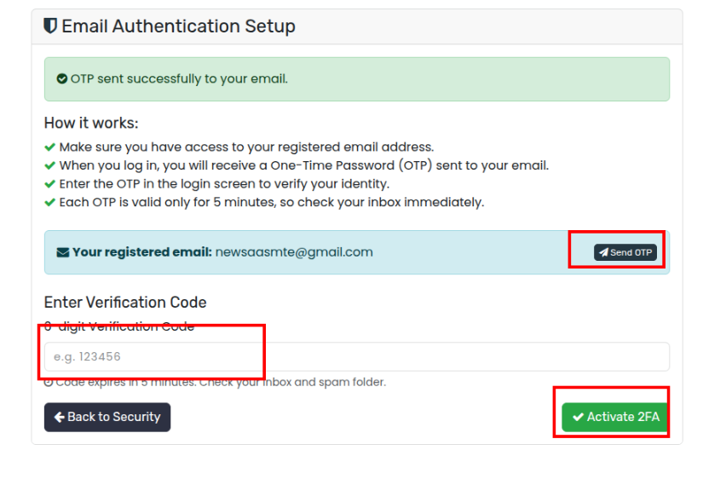Focus the verification code input field

(x=356, y=356)
